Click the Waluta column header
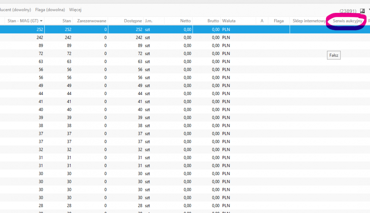 click(229, 21)
